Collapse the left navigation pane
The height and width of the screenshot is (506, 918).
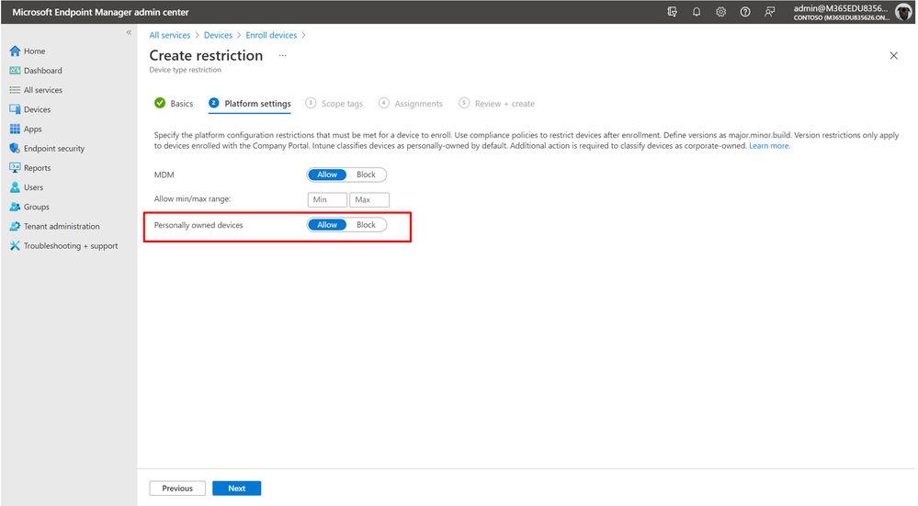pos(129,33)
